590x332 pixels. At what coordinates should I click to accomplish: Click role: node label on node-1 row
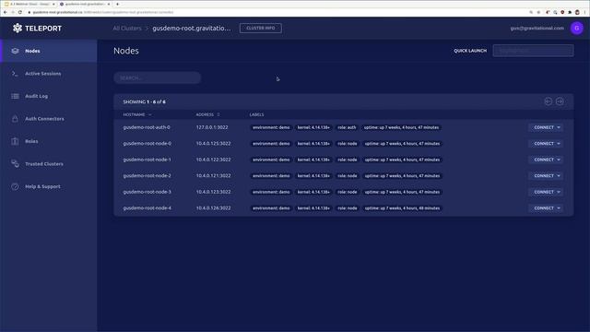click(x=347, y=160)
